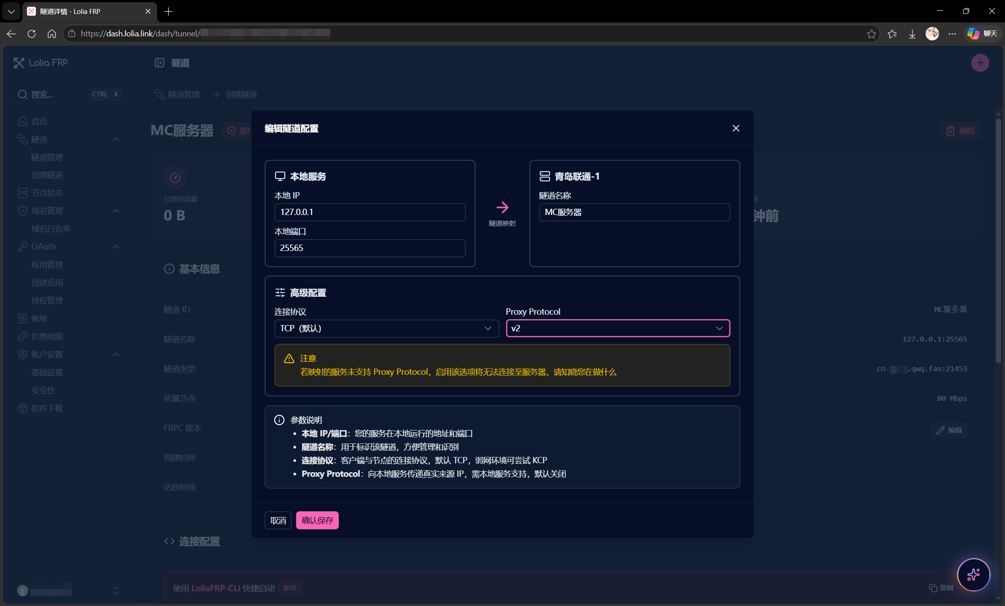The height and width of the screenshot is (606, 1005).
Task: Go back with the browser back arrow
Action: [x=12, y=34]
